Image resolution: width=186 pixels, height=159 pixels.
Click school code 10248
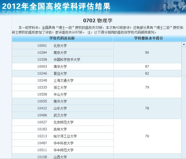click(x=42, y=80)
